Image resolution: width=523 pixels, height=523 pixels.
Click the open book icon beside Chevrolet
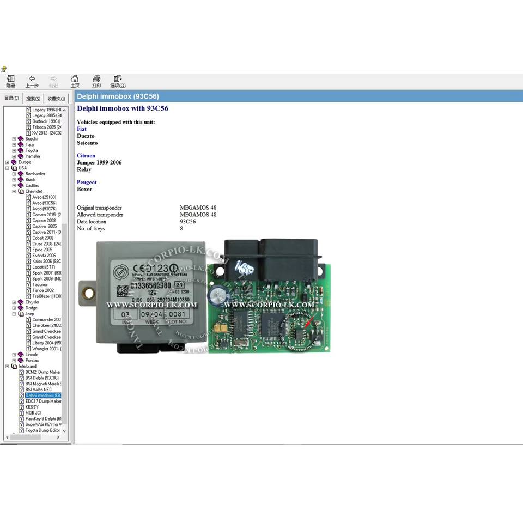coord(21,191)
